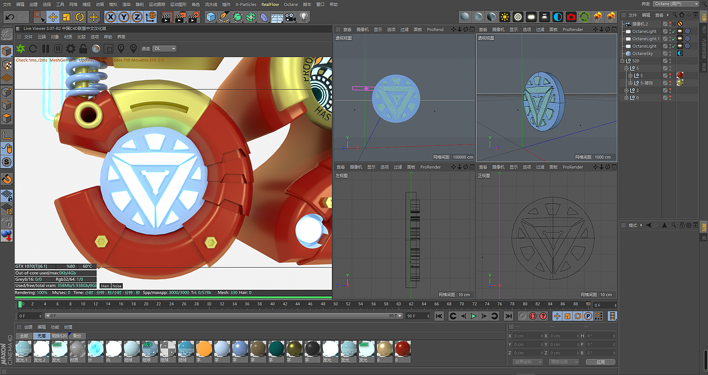Switch to the Noise tab in Live Viewer

[117, 286]
